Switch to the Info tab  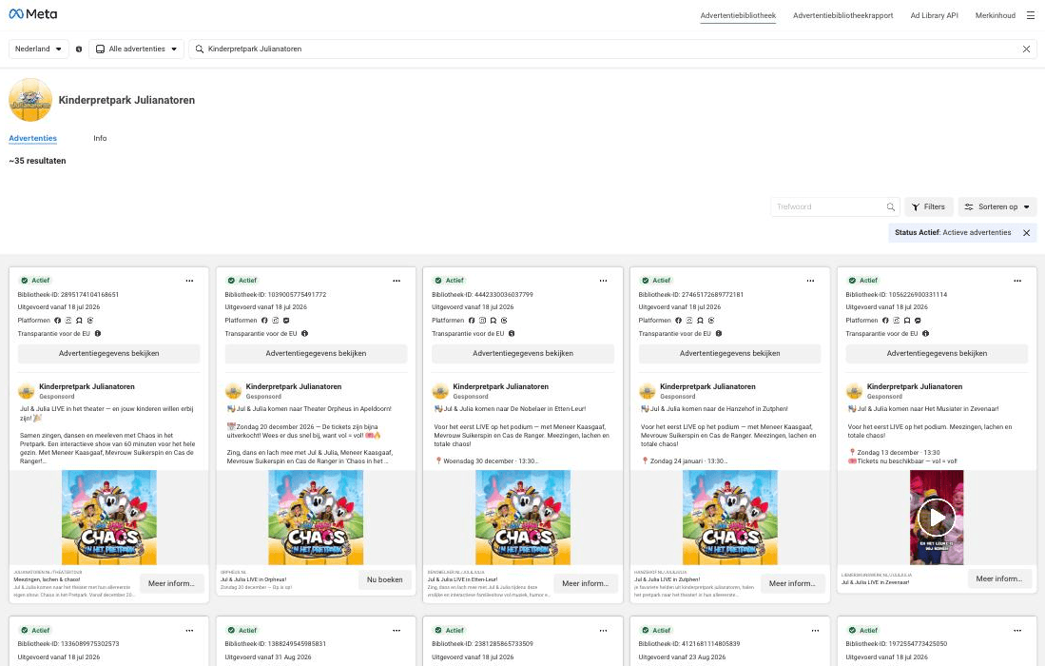[100, 138]
